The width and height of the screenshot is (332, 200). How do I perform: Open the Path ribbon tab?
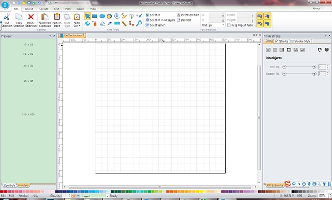[68, 9]
